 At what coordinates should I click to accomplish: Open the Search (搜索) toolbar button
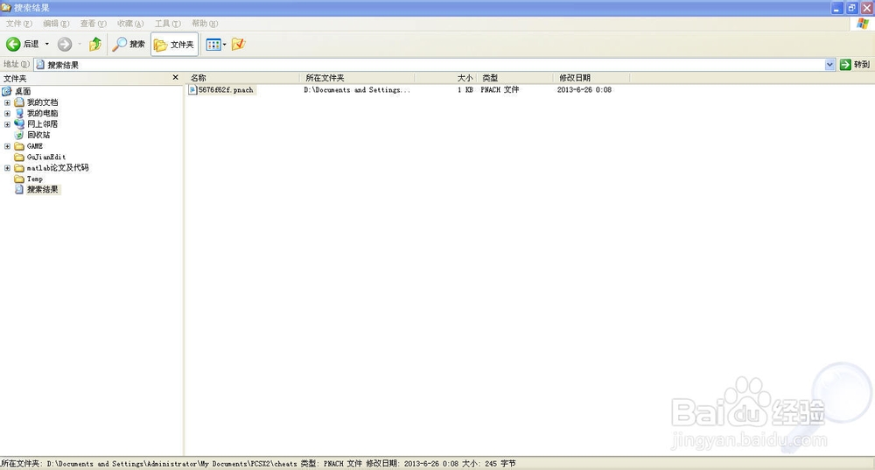pyautogui.click(x=129, y=44)
